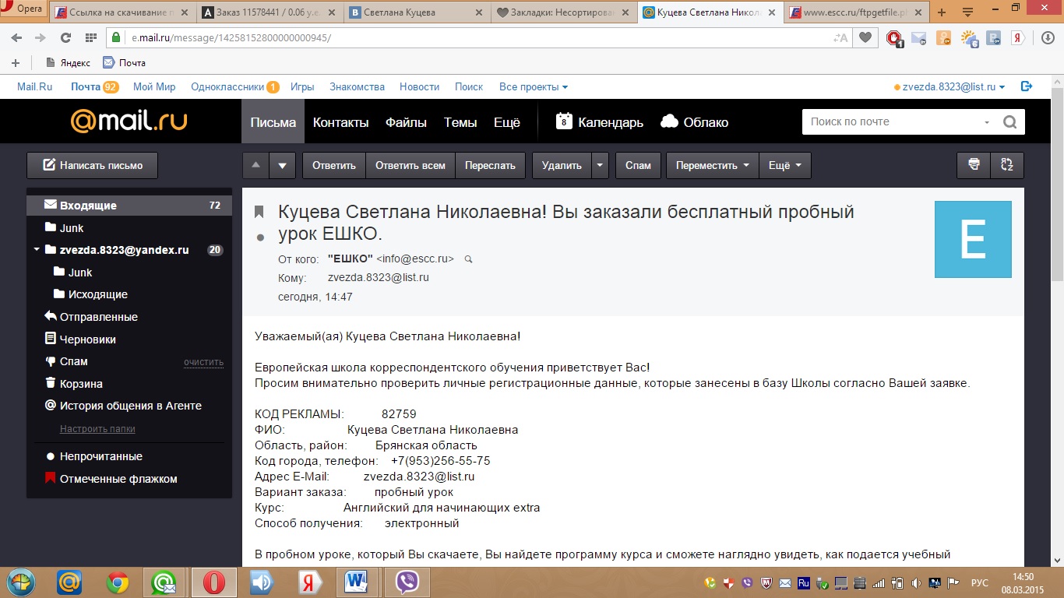Open the Odnoklassniki extension icon
The height and width of the screenshot is (598, 1064).
pos(943,37)
